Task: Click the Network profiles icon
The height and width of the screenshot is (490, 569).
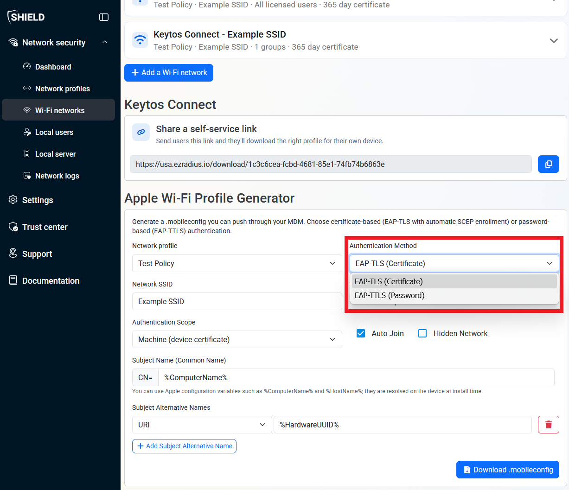Action: [27, 88]
